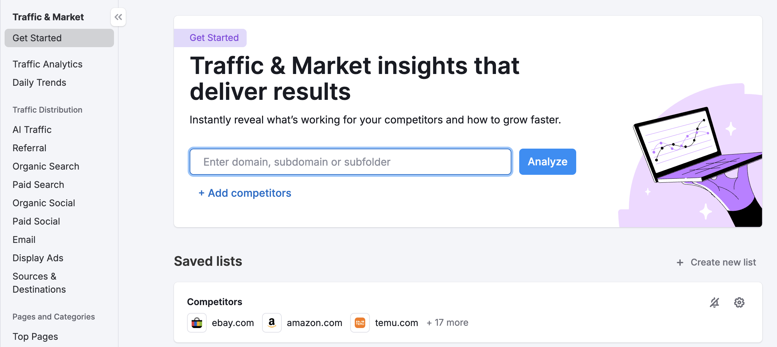
Task: Open Daily Trends from the sidebar
Action: click(39, 82)
